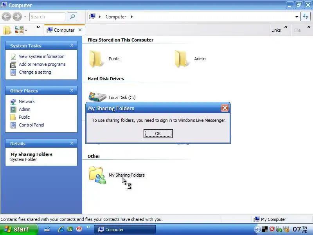This screenshot has height=235, width=313.
Task: Click Add or remove programs link
Action: [42, 64]
